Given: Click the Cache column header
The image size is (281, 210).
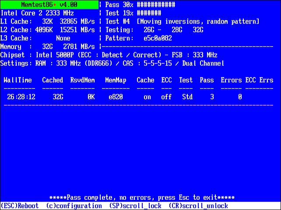Looking at the screenshot, I should pos(145,80).
